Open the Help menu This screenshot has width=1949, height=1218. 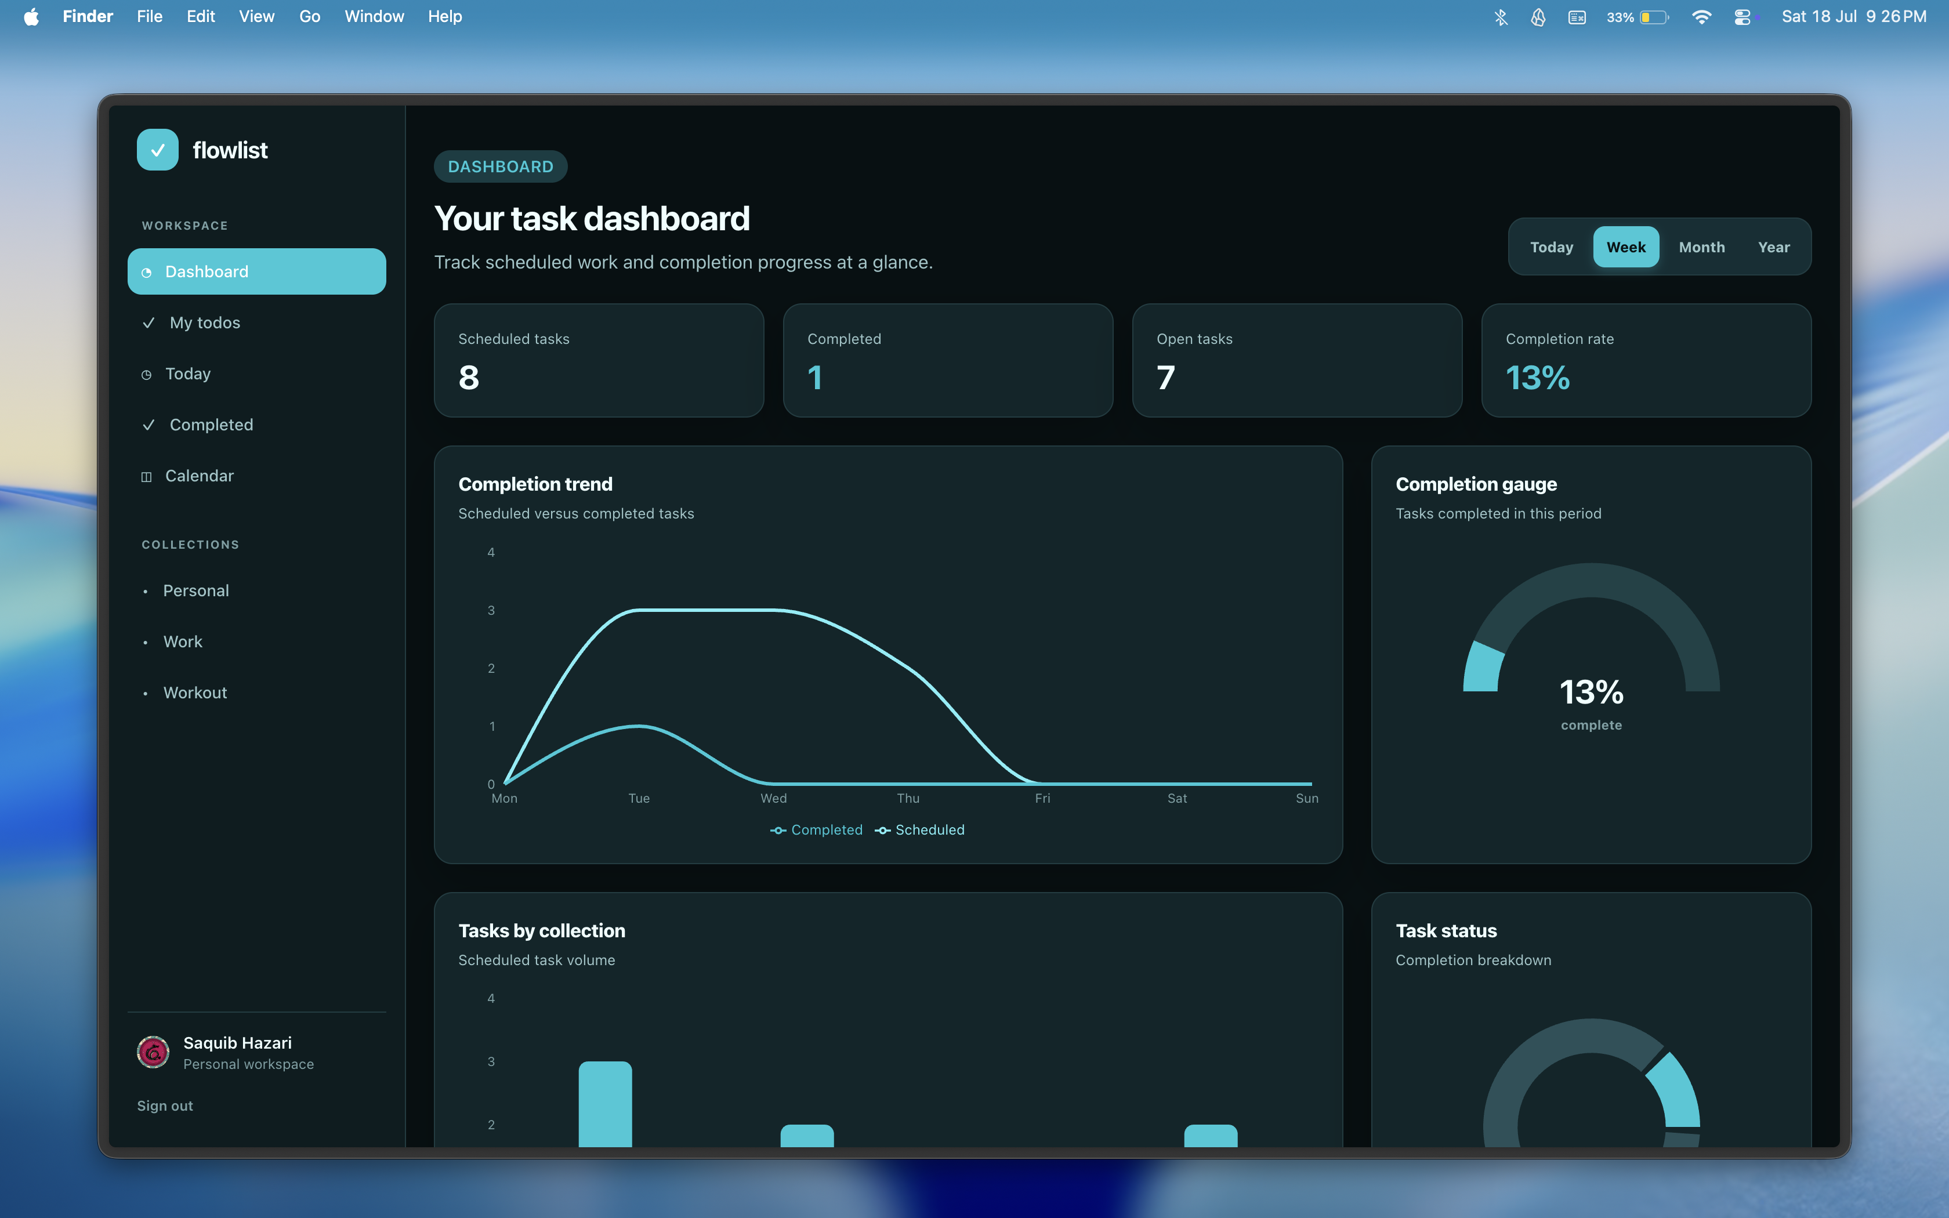coord(444,17)
